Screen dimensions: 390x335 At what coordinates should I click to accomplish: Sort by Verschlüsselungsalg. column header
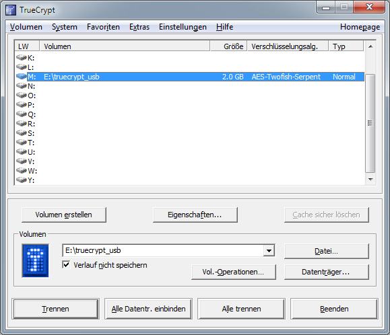pyautogui.click(x=288, y=46)
